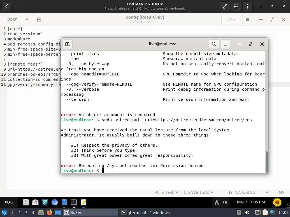Click the terminal command prompt cursor line
The width and height of the screenshot is (290, 217).
click(x=82, y=171)
